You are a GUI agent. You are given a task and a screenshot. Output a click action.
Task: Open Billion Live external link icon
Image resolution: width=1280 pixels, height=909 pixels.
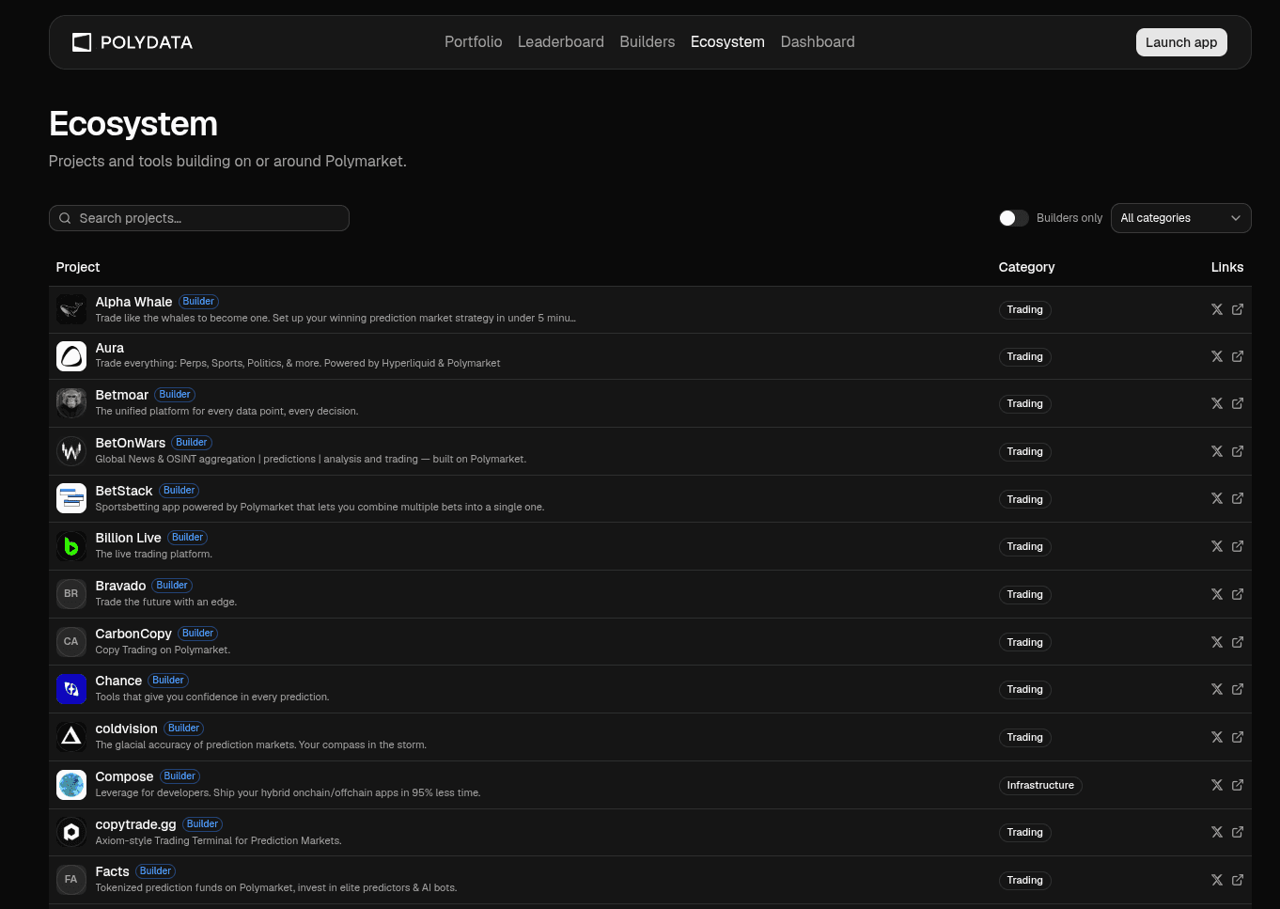(x=1238, y=546)
